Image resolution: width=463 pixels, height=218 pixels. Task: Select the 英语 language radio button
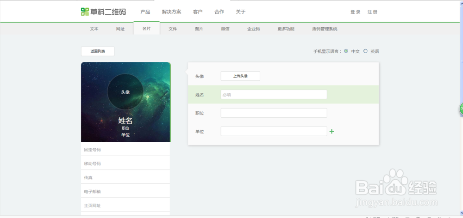point(365,51)
